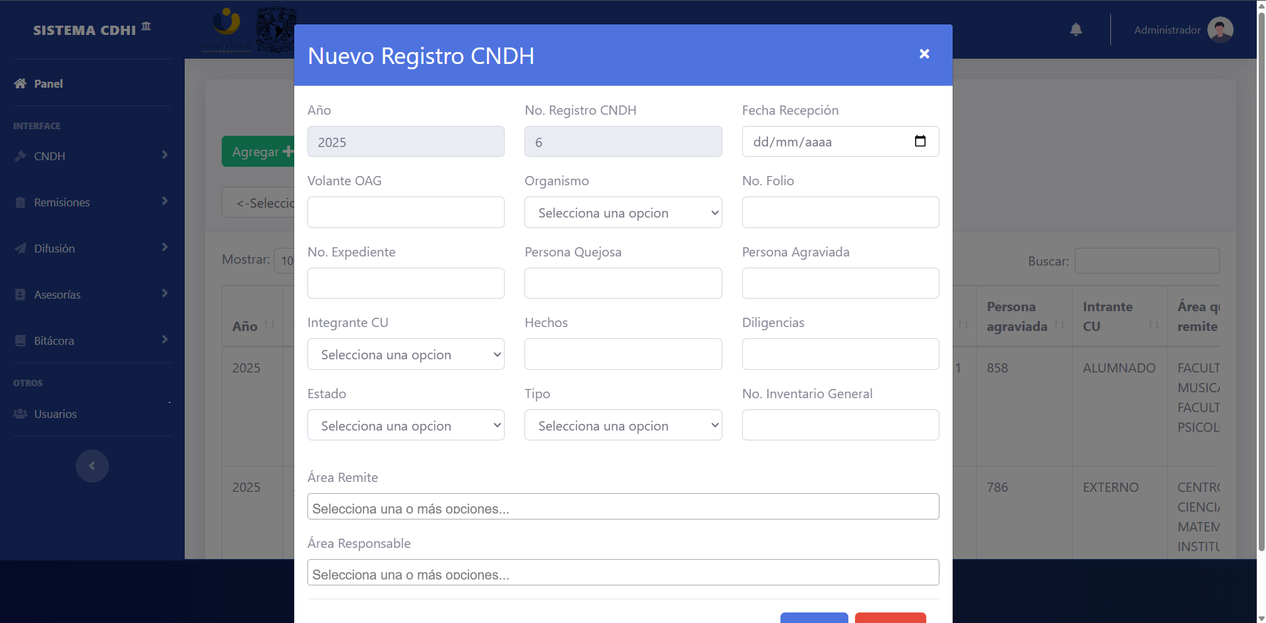Click the Buscar search field
1266x623 pixels.
(x=1147, y=260)
